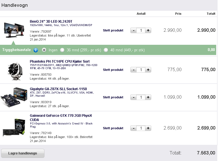Screen dimensions: 219x161
Task: Remove Gainward graphics card via Slett produkt
Action: [113, 128]
